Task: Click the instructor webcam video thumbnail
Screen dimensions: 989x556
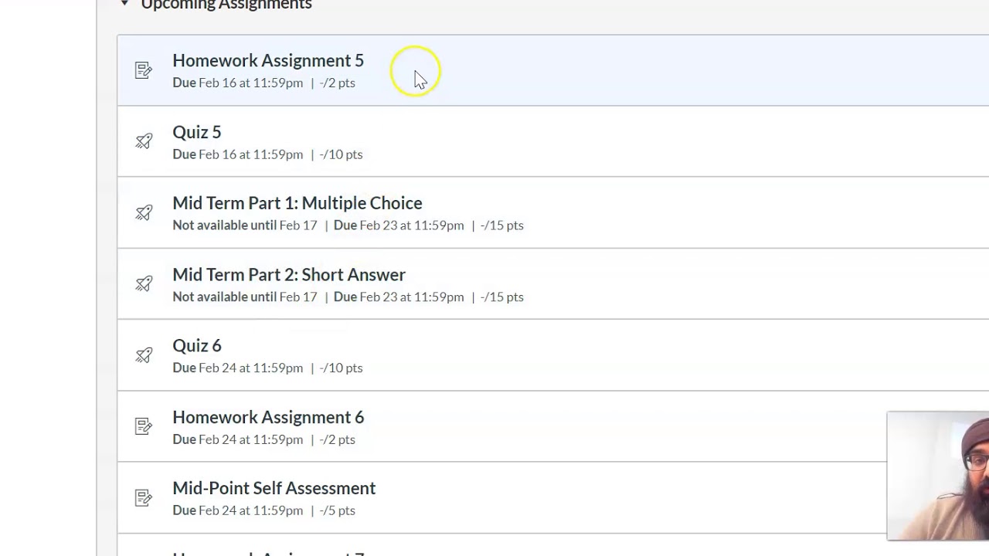Action: point(938,476)
